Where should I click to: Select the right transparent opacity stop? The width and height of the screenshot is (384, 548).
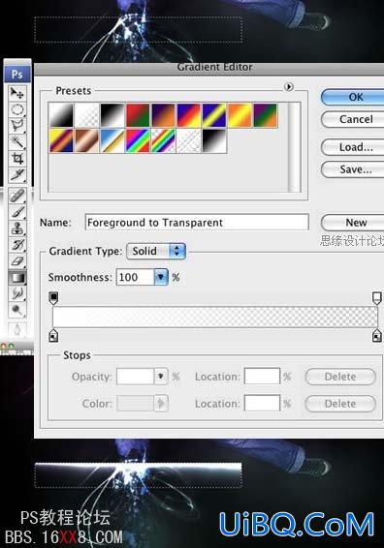point(376,298)
